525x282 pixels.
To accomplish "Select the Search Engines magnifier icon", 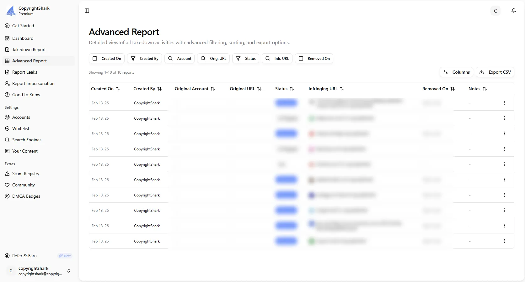I will point(7,140).
